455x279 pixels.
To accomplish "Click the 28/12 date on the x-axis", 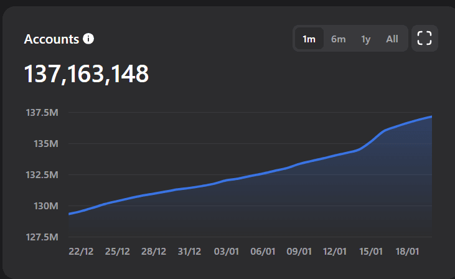I will coord(153,252).
